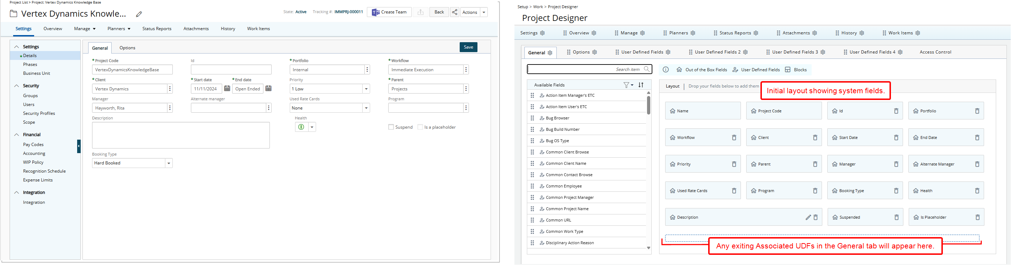1015x269 pixels.
Task: Click the info icon beside search box
Action: point(666,69)
